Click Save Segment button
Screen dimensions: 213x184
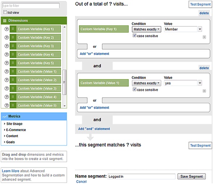192,176
